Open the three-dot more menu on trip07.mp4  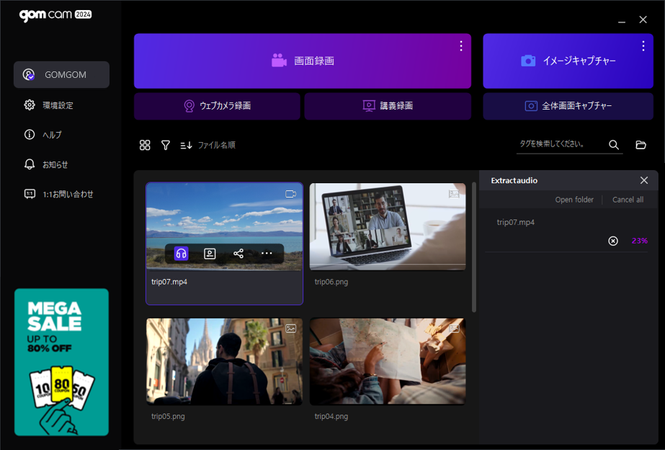[x=267, y=253]
